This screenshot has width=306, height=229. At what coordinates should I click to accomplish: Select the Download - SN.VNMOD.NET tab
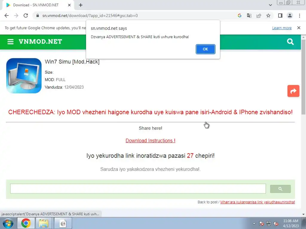click(38, 5)
